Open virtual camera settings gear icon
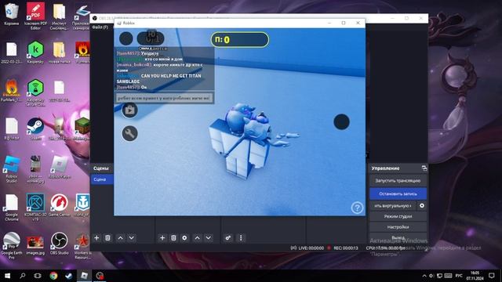 click(x=422, y=205)
